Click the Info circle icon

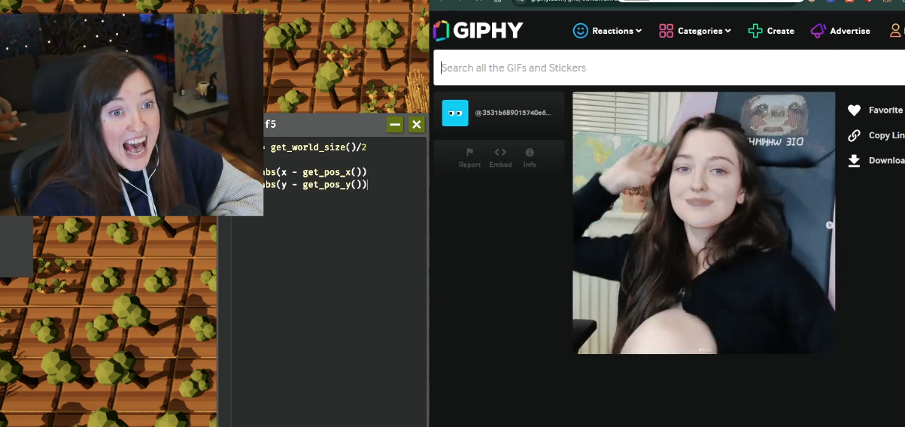530,153
